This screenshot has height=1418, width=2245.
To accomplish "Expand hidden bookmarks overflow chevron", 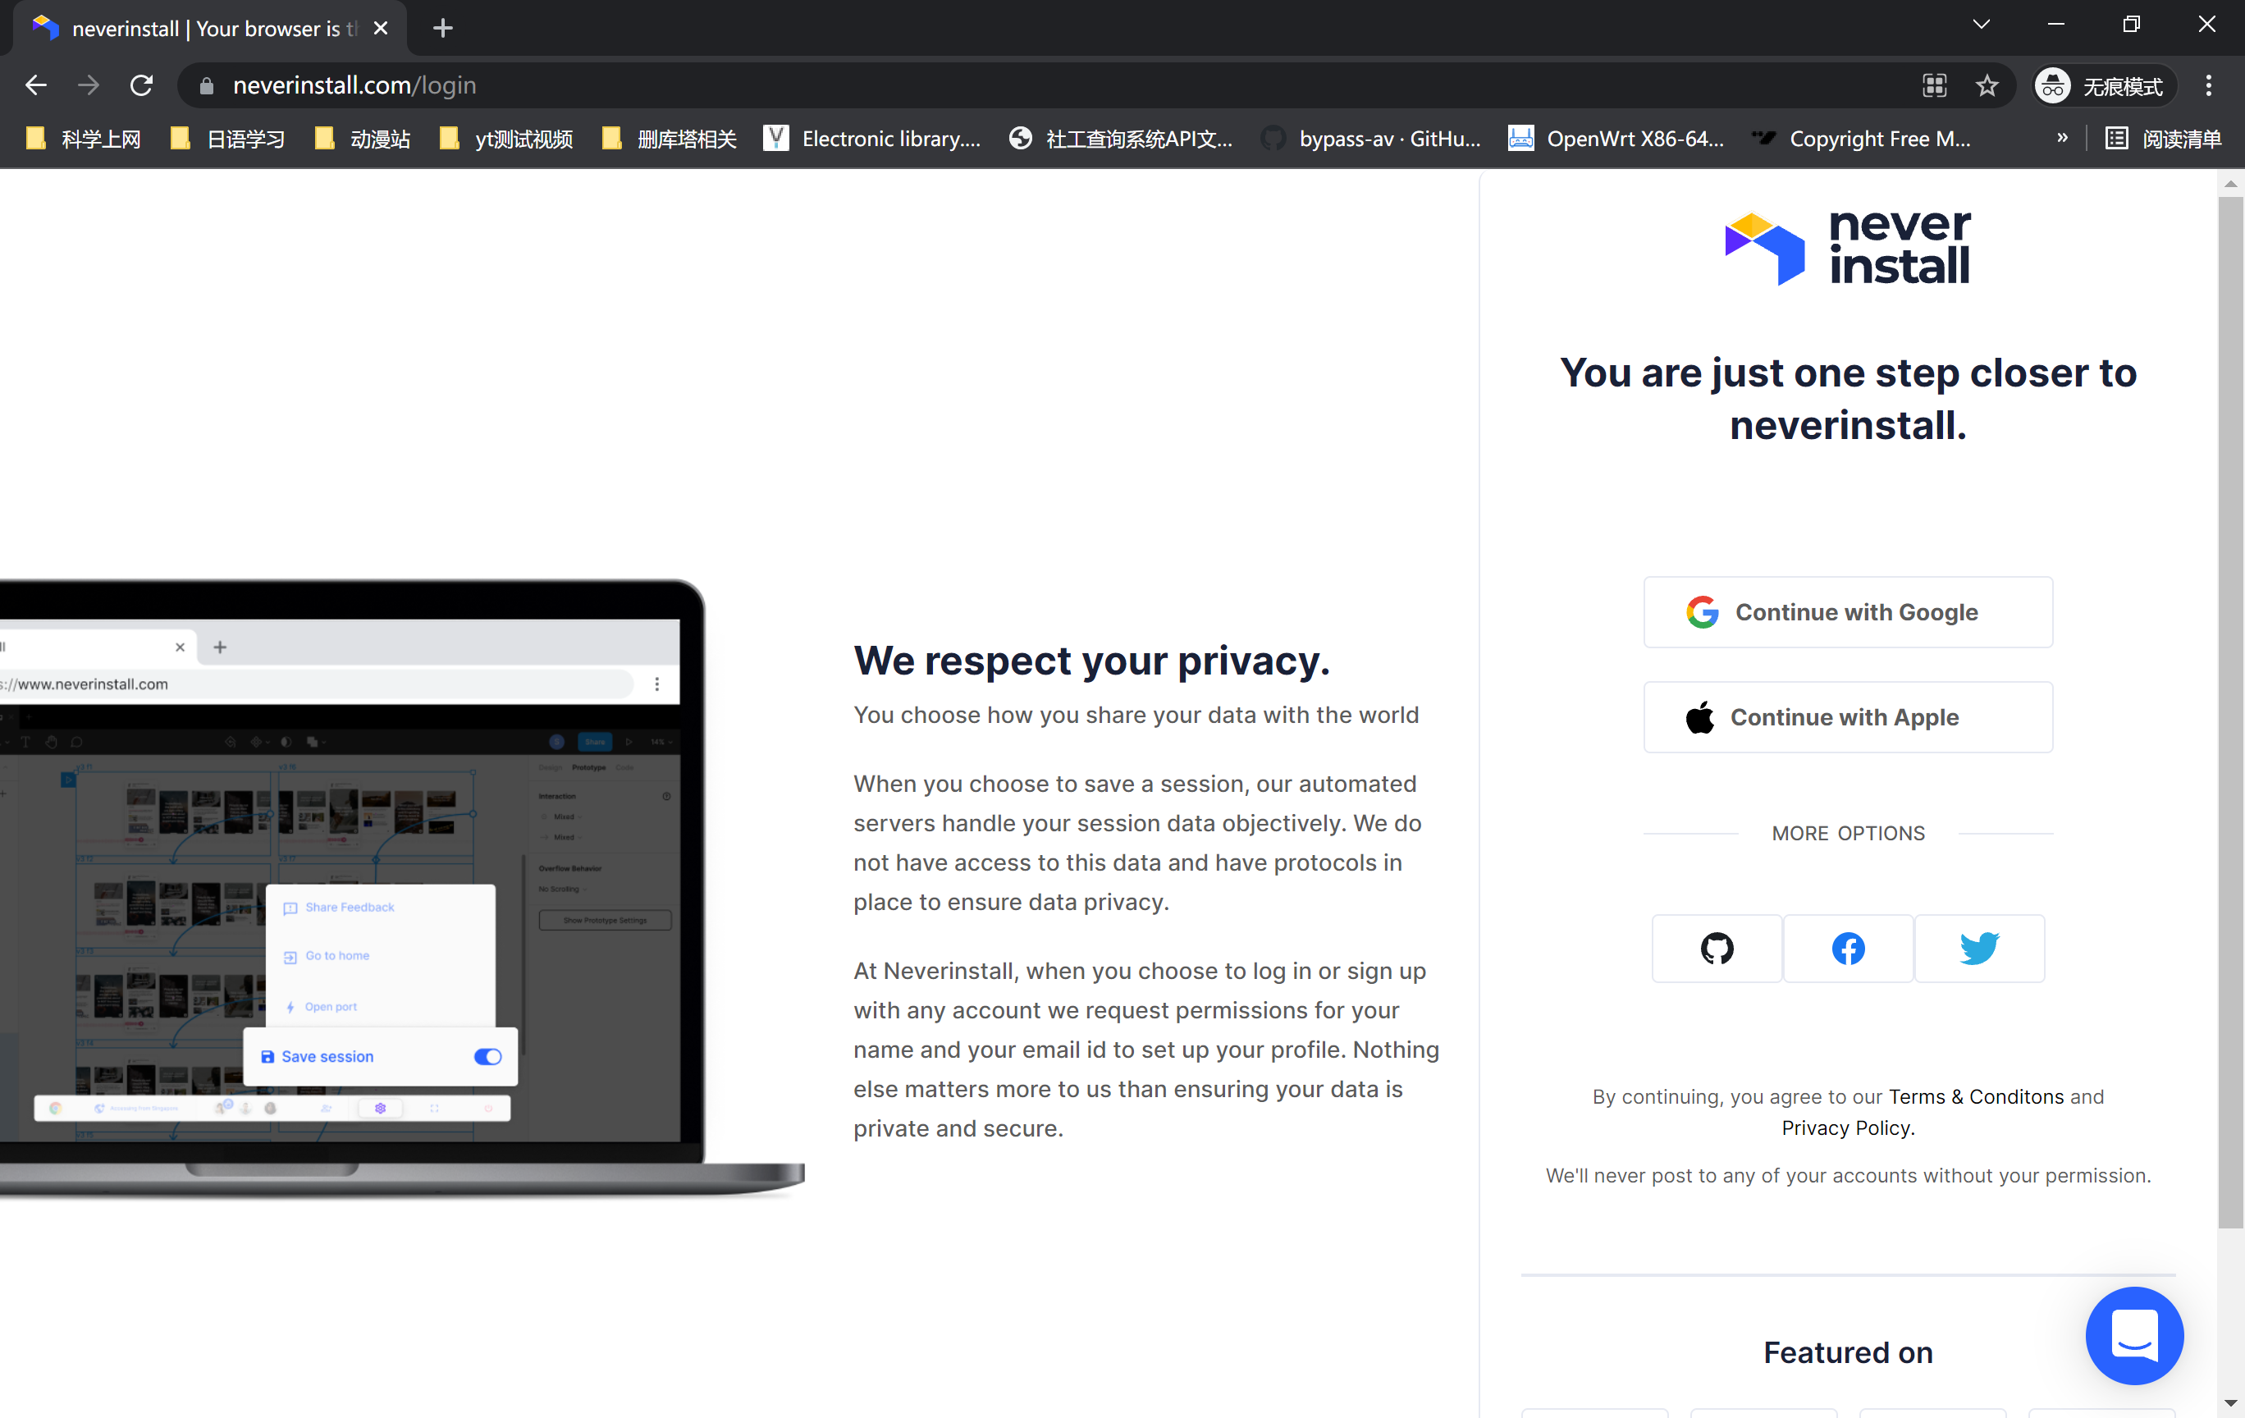I will 2061,138.
